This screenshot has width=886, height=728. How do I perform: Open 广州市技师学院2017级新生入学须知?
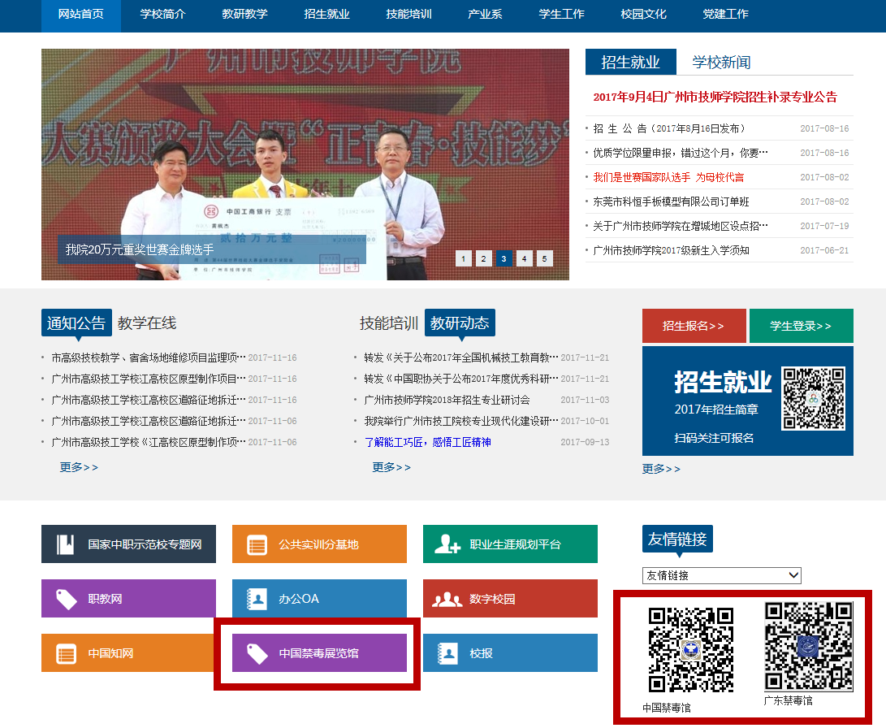671,250
